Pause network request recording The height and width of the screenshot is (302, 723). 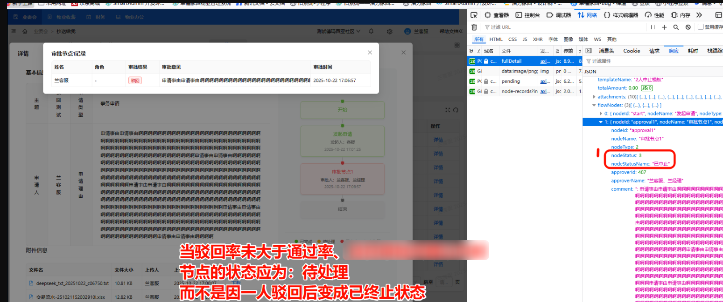pos(653,27)
